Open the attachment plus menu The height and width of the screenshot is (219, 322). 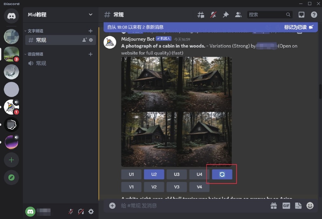pos(112,206)
